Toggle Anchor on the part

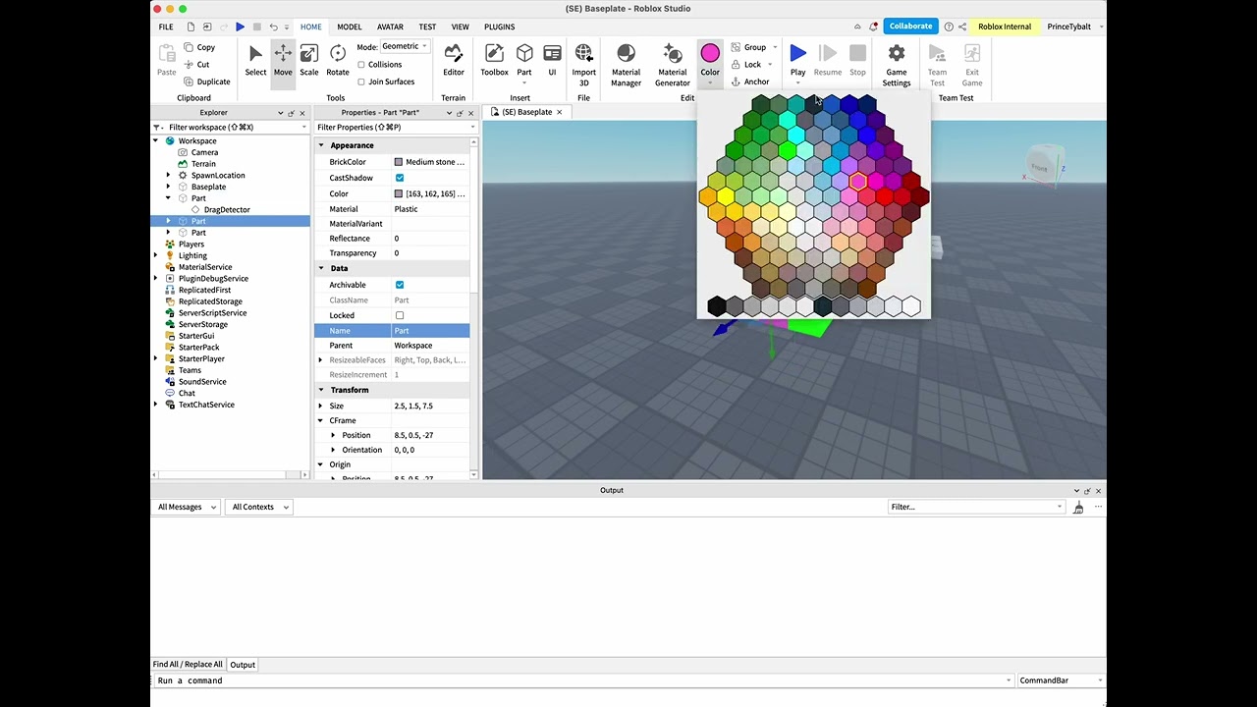point(750,82)
